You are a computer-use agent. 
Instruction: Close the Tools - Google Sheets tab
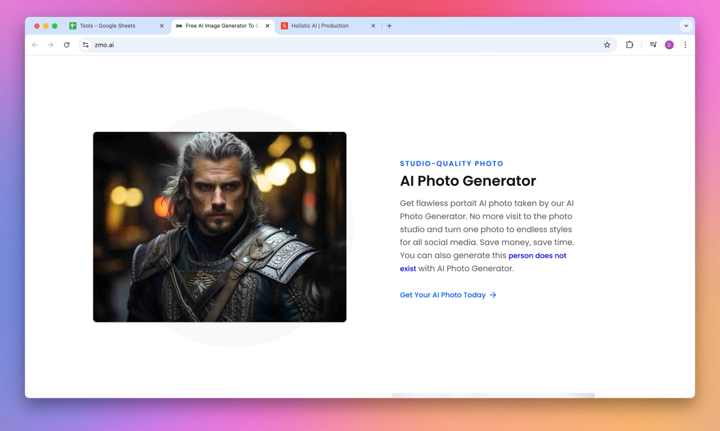(161, 26)
